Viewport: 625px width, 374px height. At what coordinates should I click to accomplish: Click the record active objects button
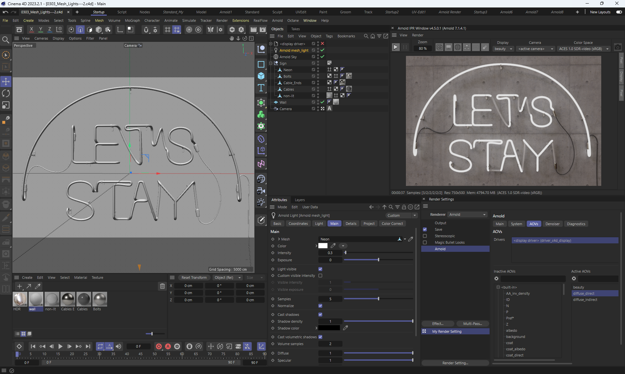coord(159,346)
